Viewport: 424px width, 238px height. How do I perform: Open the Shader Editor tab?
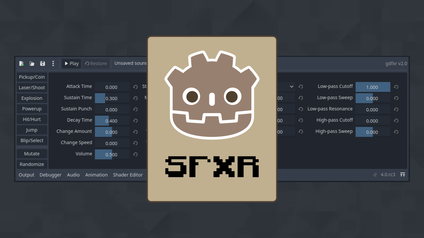click(x=128, y=175)
